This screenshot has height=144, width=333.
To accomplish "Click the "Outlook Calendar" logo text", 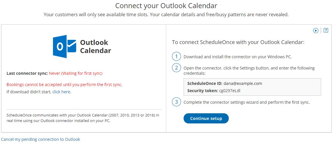I will 95,46.
